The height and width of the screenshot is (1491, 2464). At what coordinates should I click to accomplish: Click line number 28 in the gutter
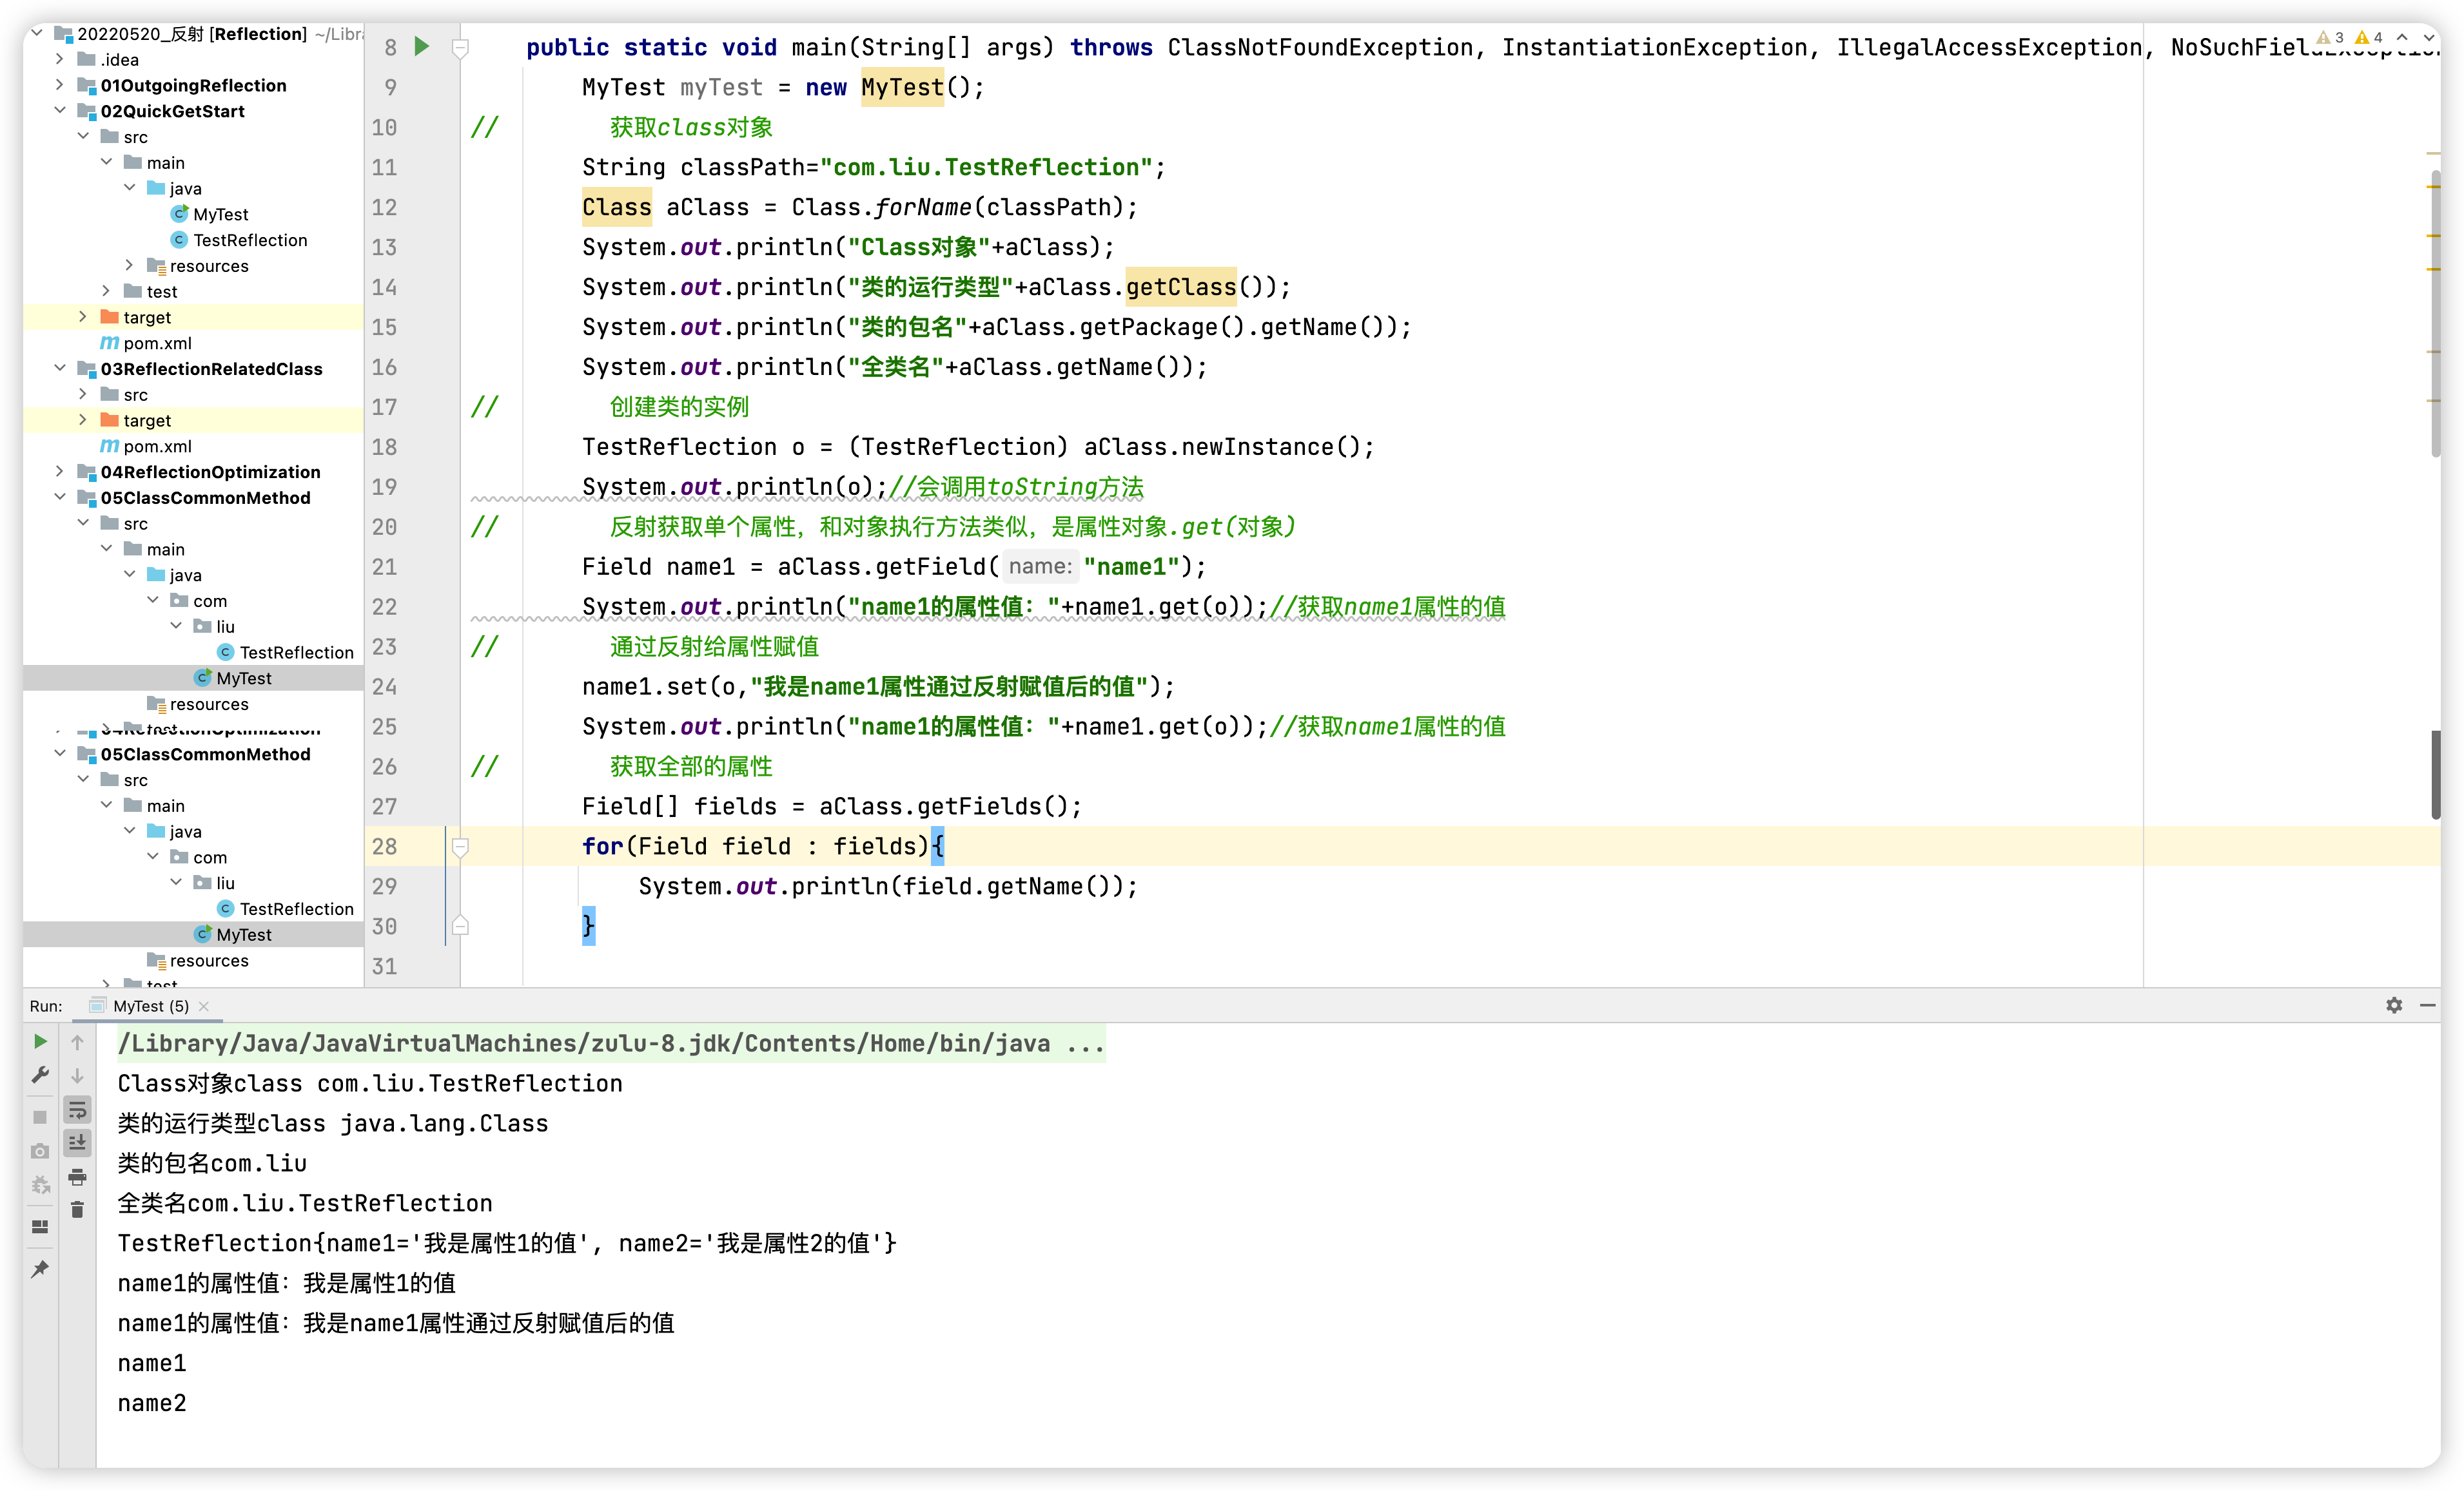click(x=385, y=847)
